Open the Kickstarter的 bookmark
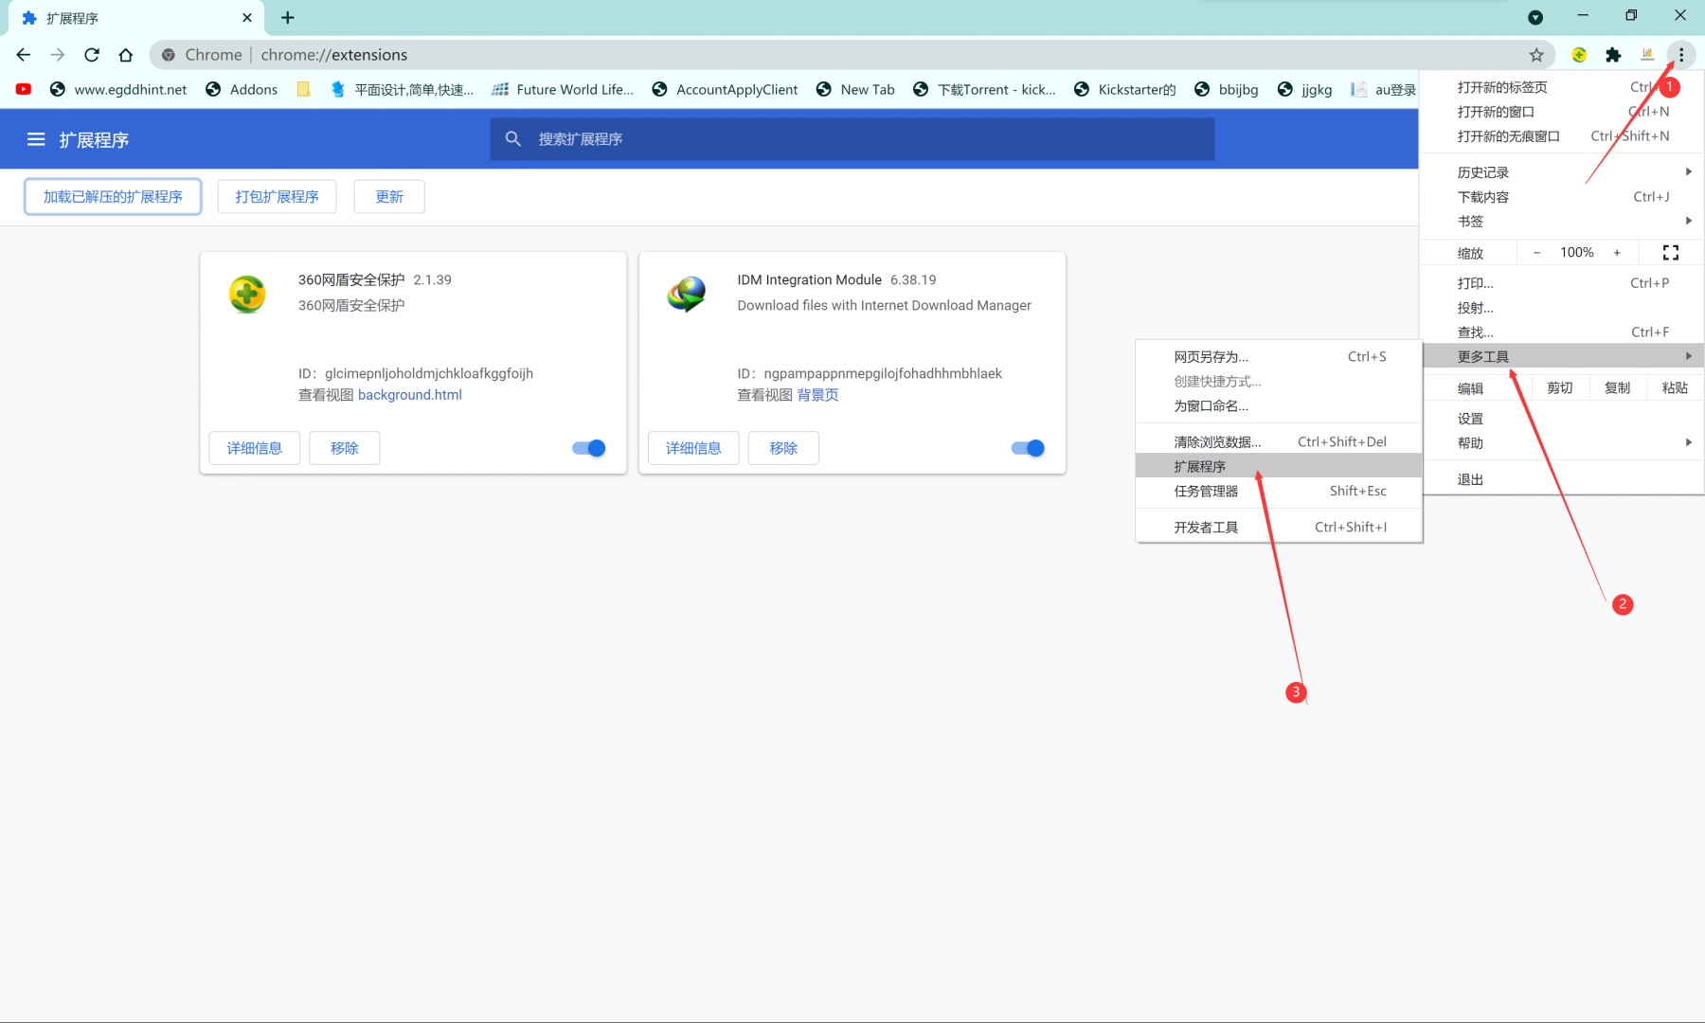The height and width of the screenshot is (1023, 1705). [1124, 89]
